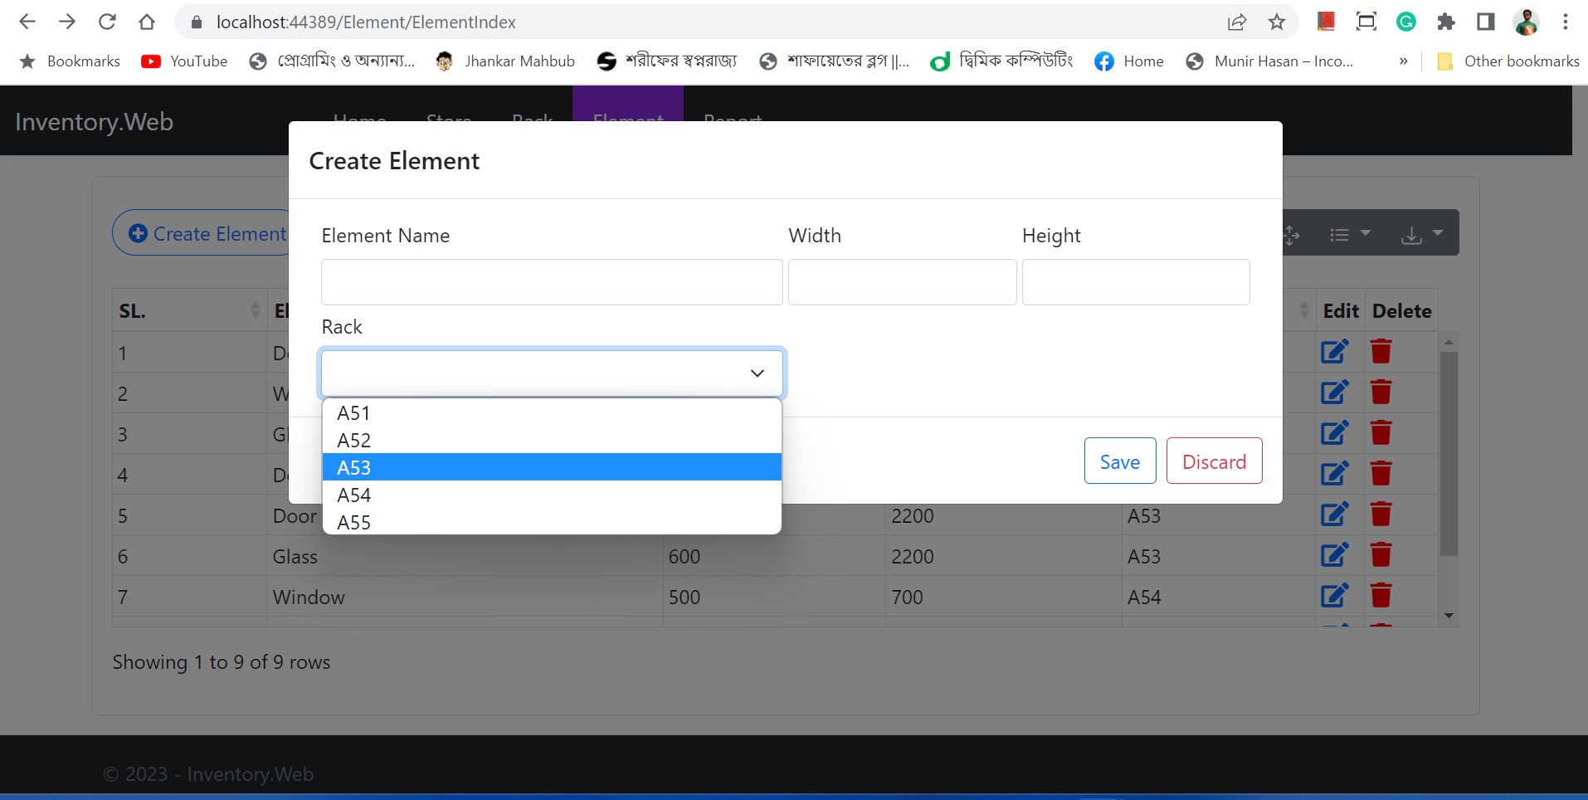Screen dimensions: 1588x800
Task: Open the export format dropdown arrow
Action: click(1439, 233)
